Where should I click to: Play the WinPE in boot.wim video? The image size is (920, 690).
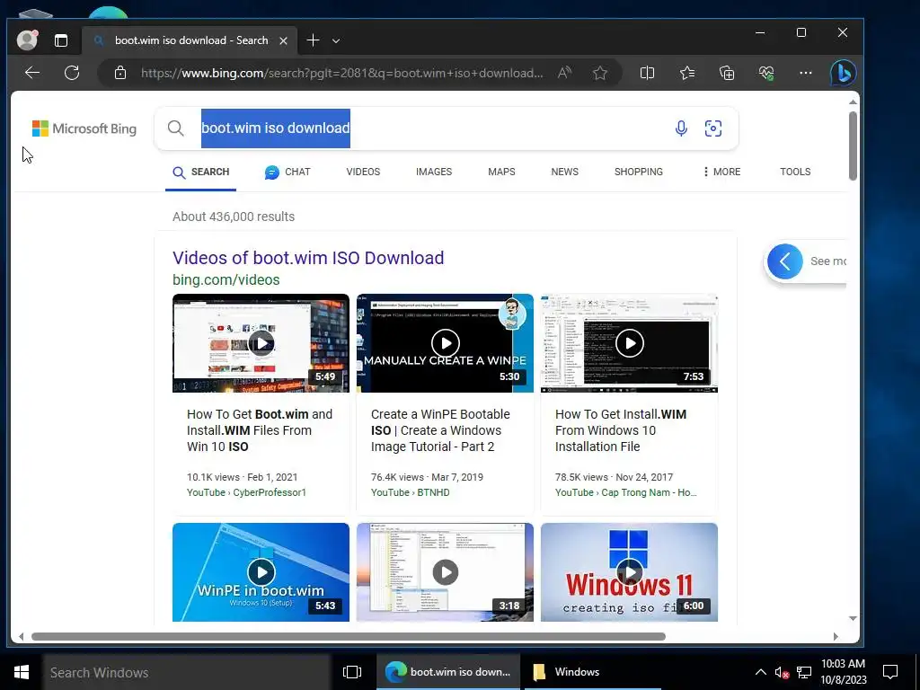pos(261,572)
